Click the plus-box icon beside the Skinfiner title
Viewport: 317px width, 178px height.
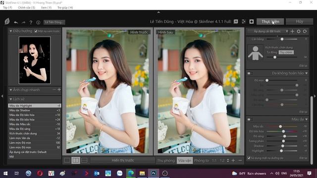click(236, 21)
